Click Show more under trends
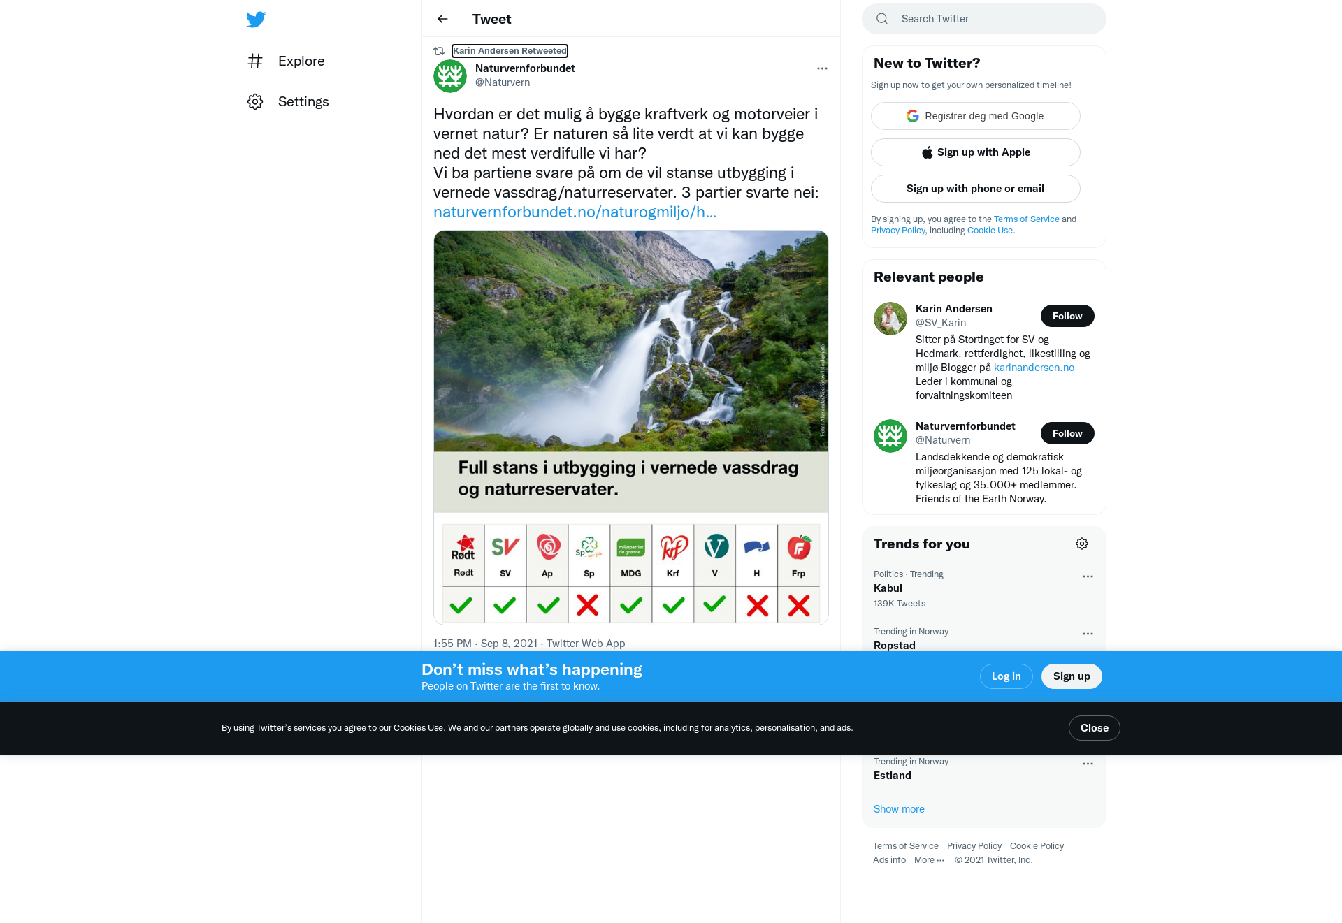The image size is (1342, 923). click(899, 809)
